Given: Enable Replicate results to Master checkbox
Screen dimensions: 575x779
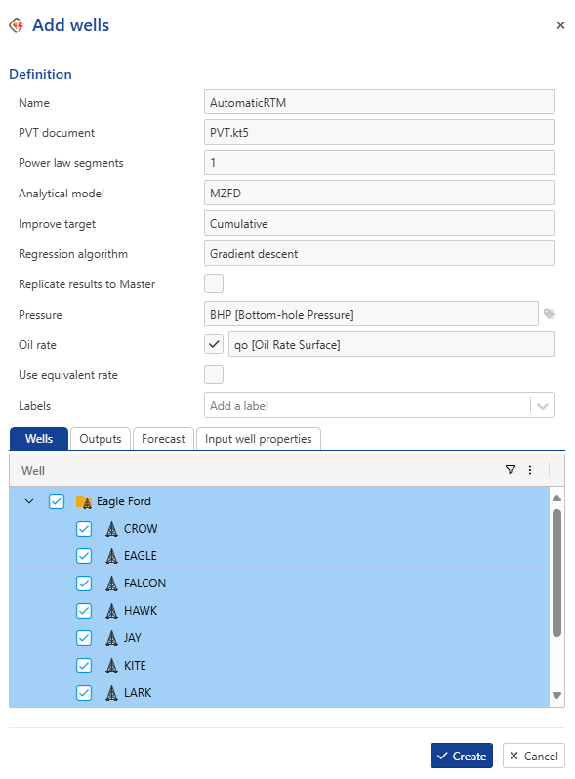Looking at the screenshot, I should [214, 283].
